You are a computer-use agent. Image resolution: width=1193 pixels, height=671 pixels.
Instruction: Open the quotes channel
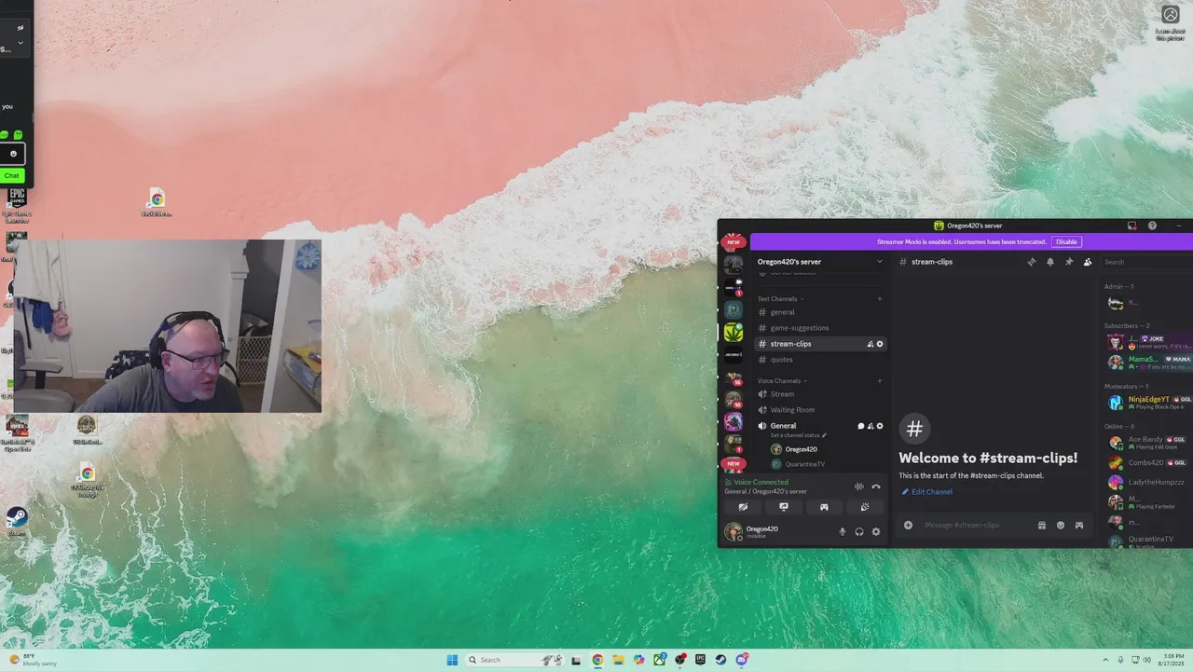pos(819,360)
